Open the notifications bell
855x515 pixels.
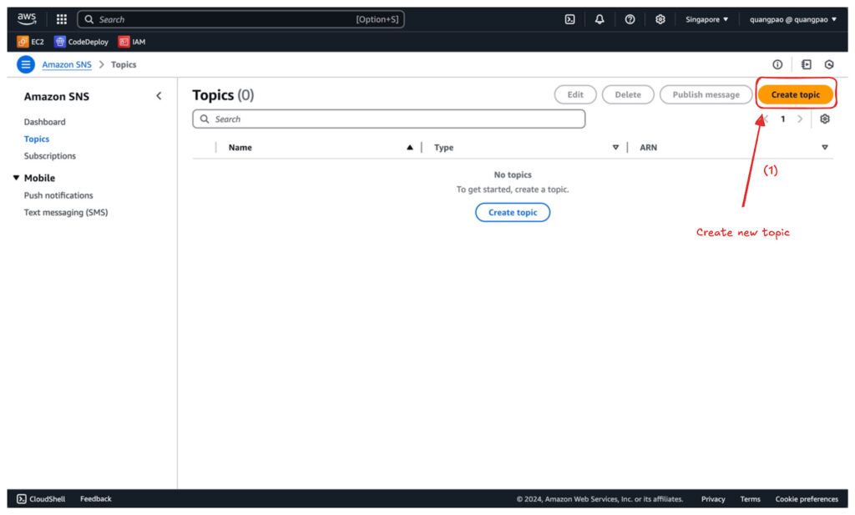click(x=600, y=20)
